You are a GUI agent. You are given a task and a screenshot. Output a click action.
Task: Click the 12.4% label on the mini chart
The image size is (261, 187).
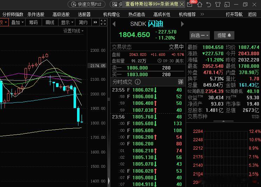pos(255,131)
